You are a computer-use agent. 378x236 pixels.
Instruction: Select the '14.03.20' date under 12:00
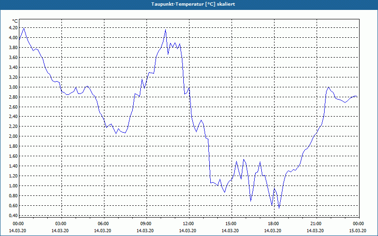click(188, 230)
